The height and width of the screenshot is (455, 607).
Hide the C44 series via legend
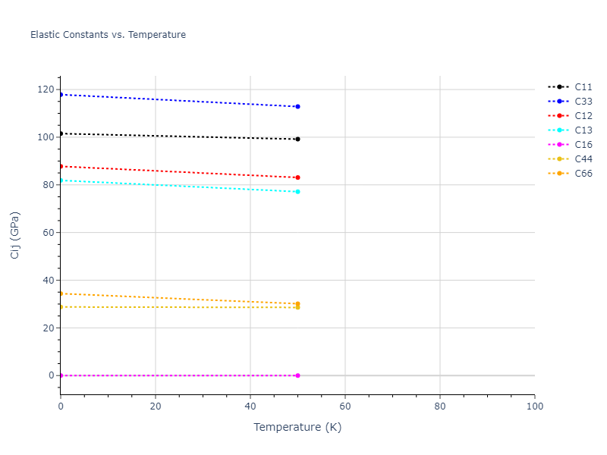coord(583,159)
